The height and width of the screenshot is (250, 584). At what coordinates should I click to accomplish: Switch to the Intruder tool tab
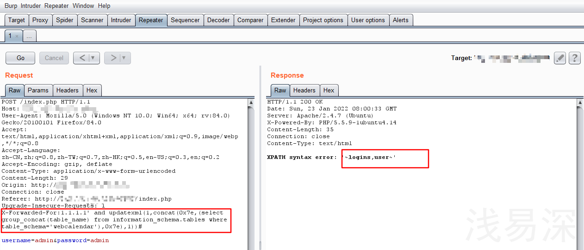[x=121, y=20]
